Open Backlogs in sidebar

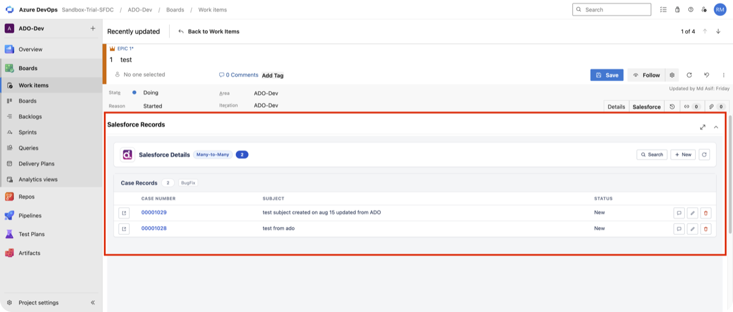click(51, 116)
